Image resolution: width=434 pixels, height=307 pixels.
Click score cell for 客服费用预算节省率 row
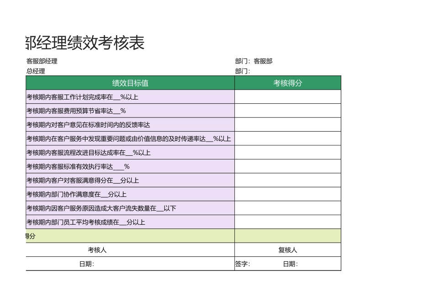(x=287, y=111)
